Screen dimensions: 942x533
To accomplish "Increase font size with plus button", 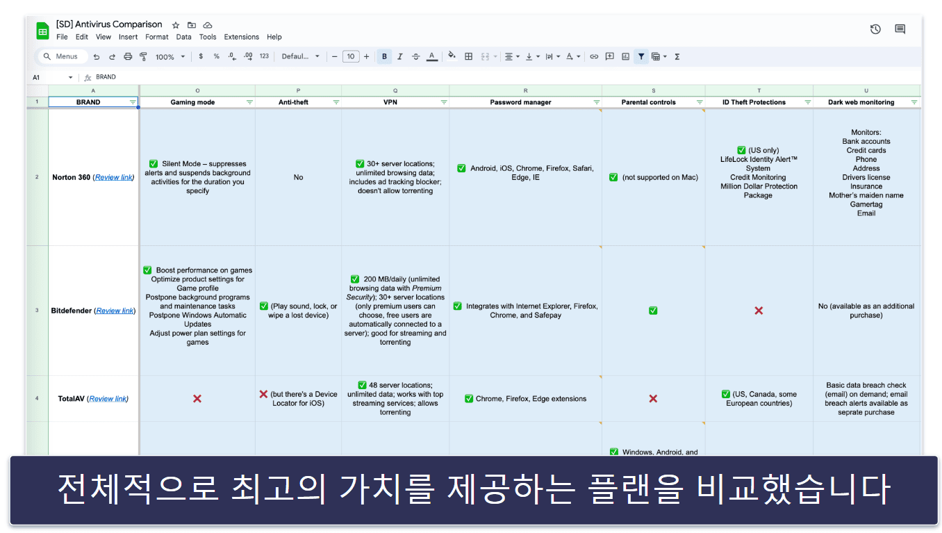I will point(367,57).
